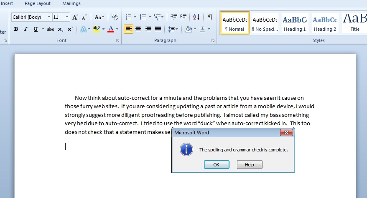Apply the Heading 2 style
The height and width of the screenshot is (198, 367).
pyautogui.click(x=325, y=23)
